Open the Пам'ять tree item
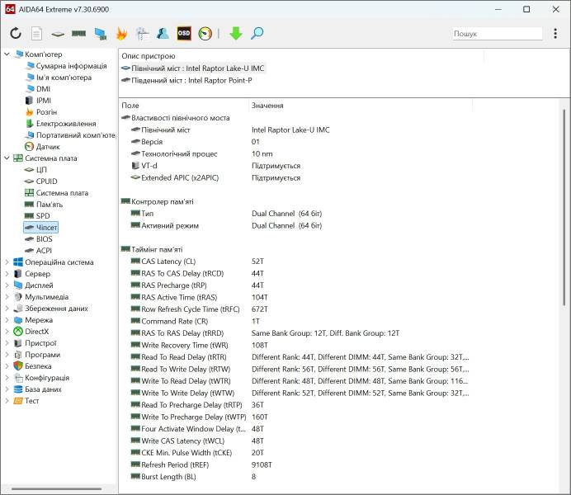This screenshot has height=495, width=571. point(50,205)
